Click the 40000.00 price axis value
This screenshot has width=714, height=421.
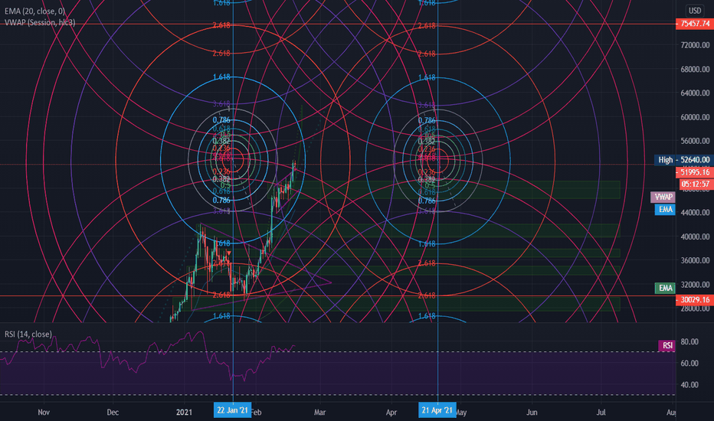[x=695, y=237]
